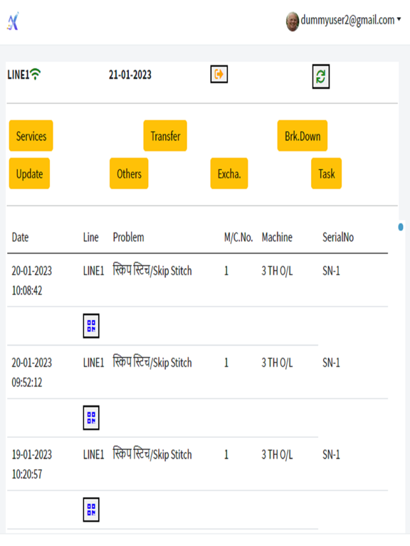Click the Problem column header
410x546 pixels.
point(128,237)
